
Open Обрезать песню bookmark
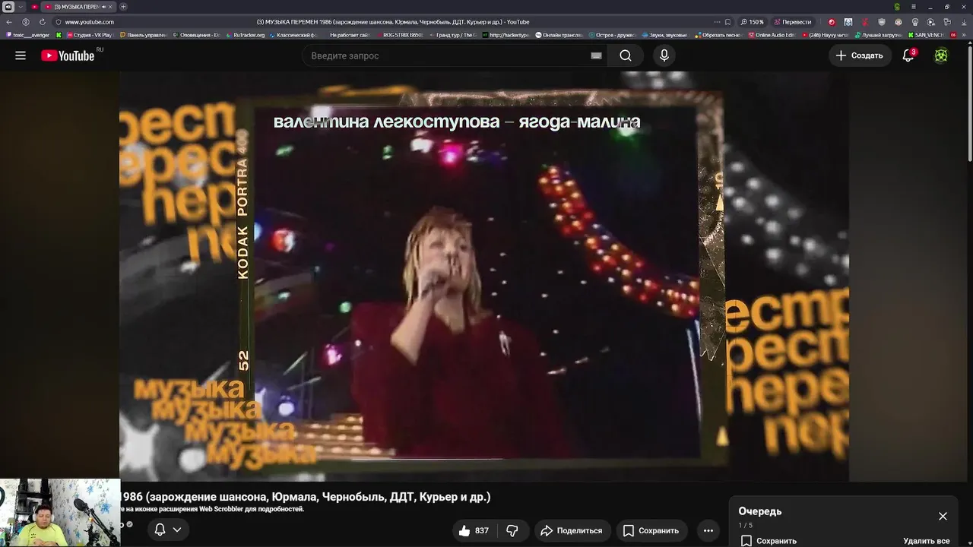click(x=718, y=35)
